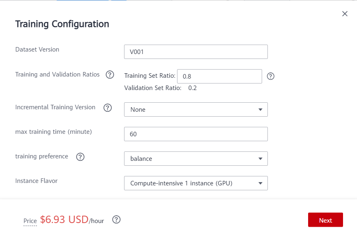Click the Instance Flavor label text
Viewport: 357px width, 239px height.
pos(36,180)
